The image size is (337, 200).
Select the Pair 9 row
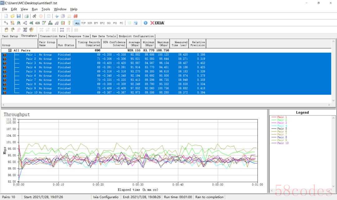click(x=31, y=88)
